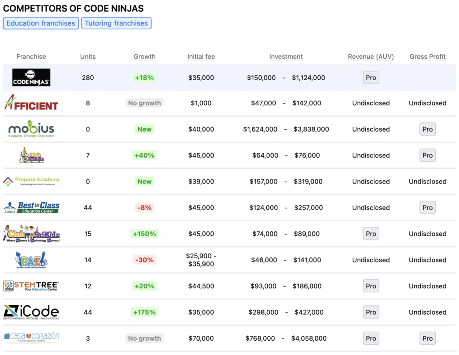
Task: Click the +18% growth badge
Action: (144, 77)
